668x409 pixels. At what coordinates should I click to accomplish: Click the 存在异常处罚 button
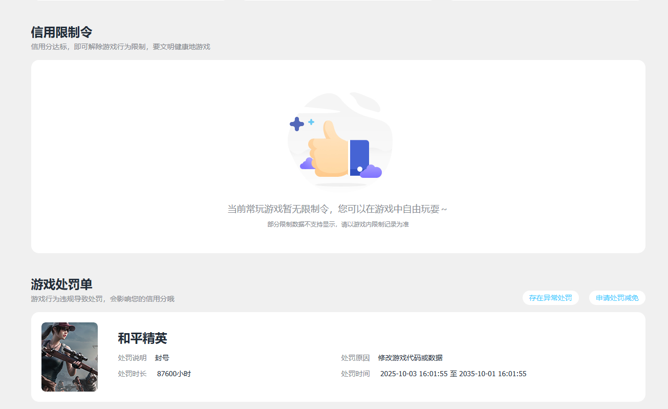(550, 298)
